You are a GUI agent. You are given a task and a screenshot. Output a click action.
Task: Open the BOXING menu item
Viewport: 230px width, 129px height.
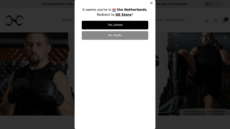tap(68, 20)
